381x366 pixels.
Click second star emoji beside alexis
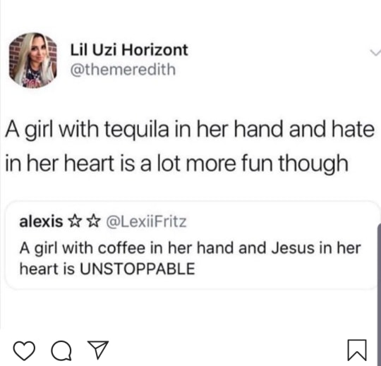[x=94, y=221]
